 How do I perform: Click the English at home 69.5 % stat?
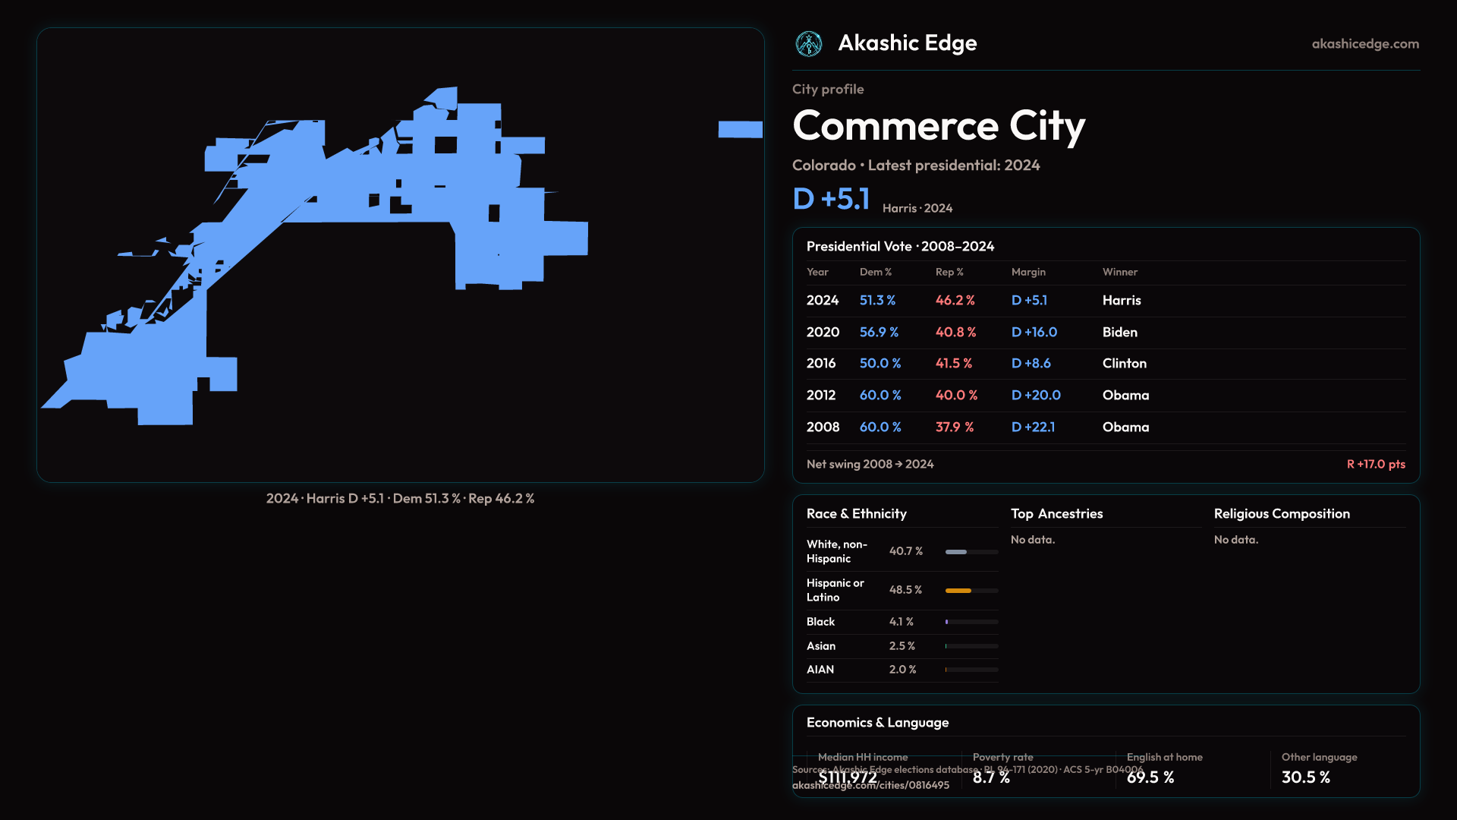[1150, 777]
